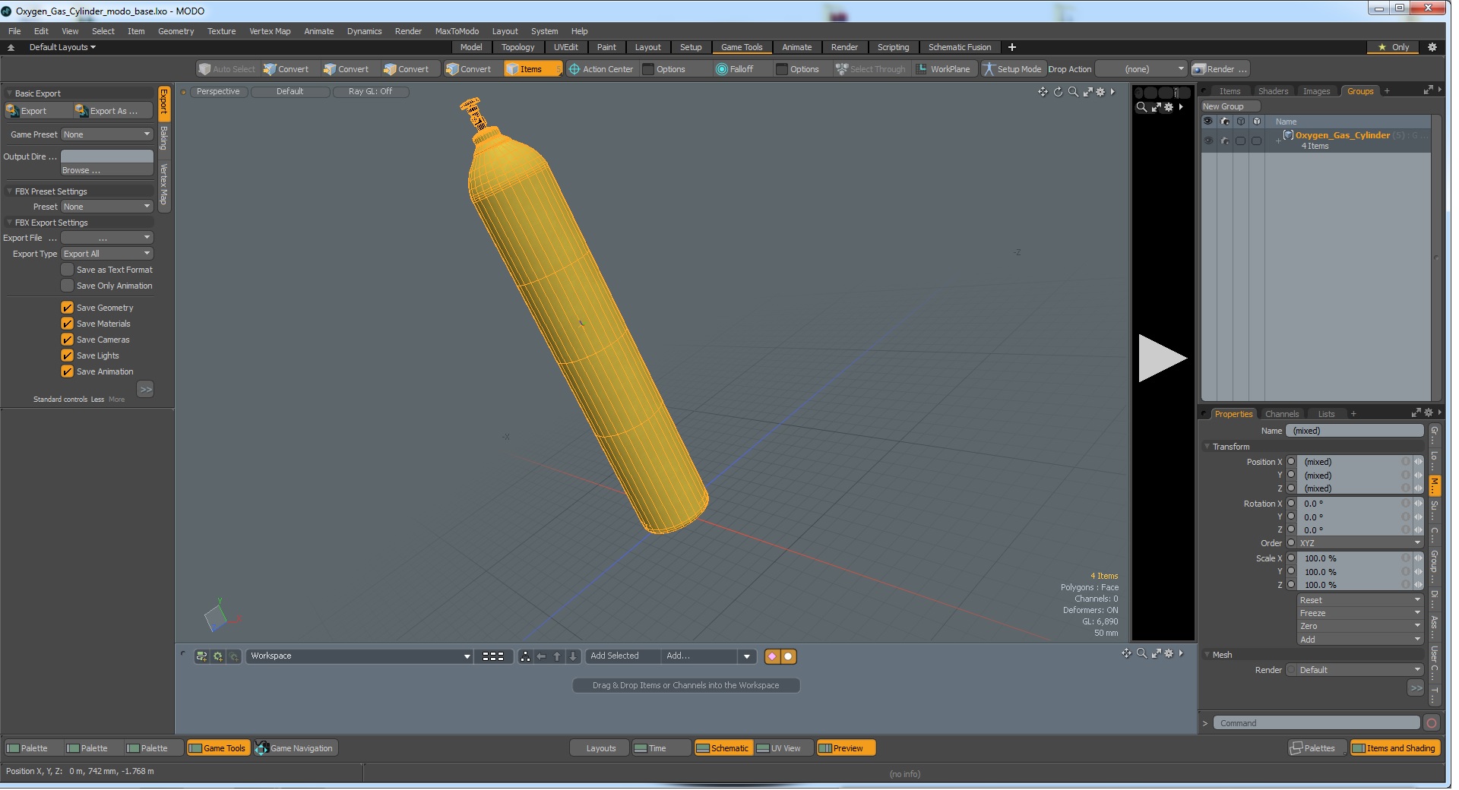Open the Texture menu

221,31
